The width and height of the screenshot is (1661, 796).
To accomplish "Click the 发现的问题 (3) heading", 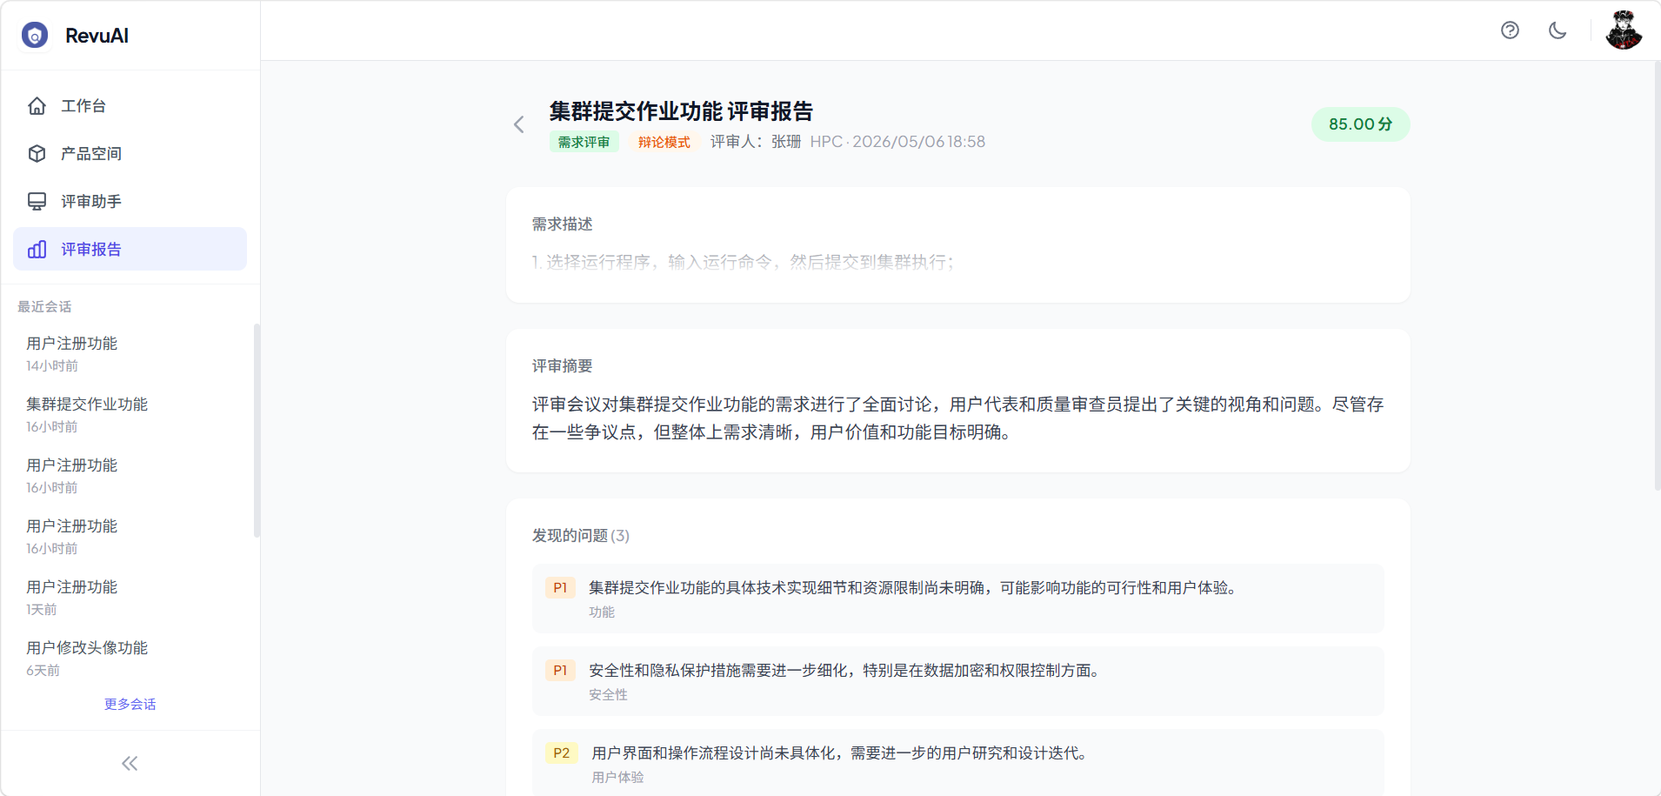I will click(581, 536).
